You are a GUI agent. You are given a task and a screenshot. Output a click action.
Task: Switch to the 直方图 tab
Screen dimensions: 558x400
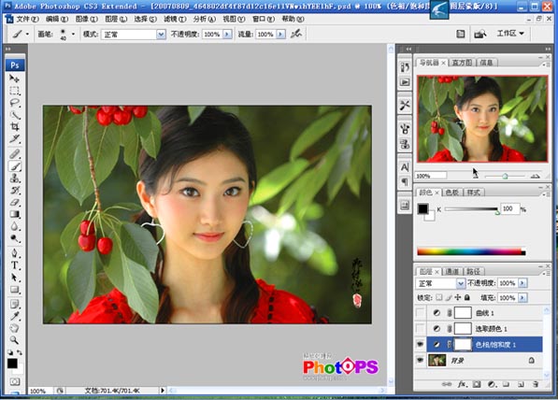[x=462, y=63]
